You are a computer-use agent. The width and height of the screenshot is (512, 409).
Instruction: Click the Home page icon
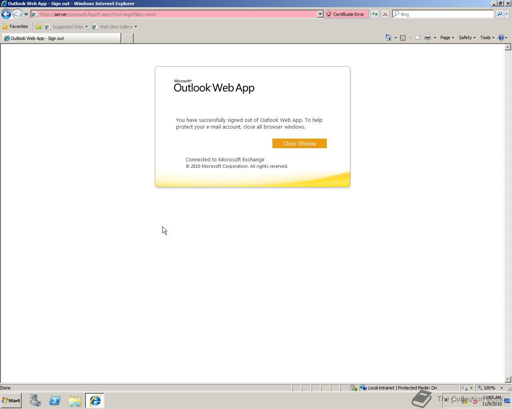point(388,38)
